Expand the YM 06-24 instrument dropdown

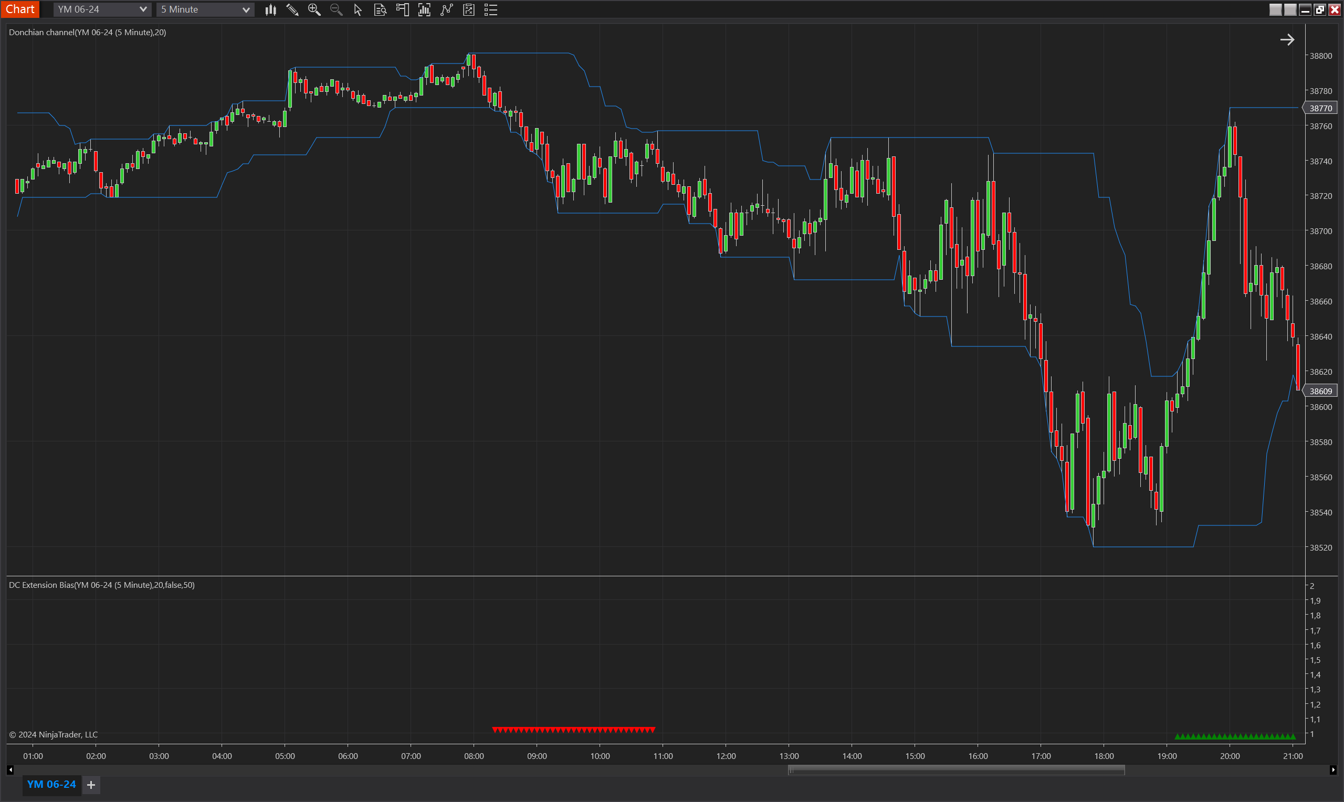click(x=102, y=9)
